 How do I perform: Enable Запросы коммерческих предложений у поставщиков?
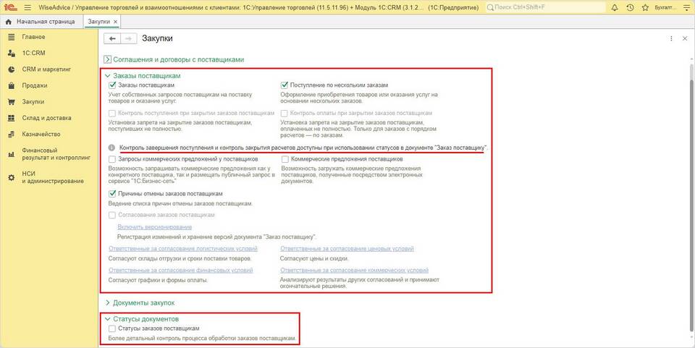pos(112,159)
